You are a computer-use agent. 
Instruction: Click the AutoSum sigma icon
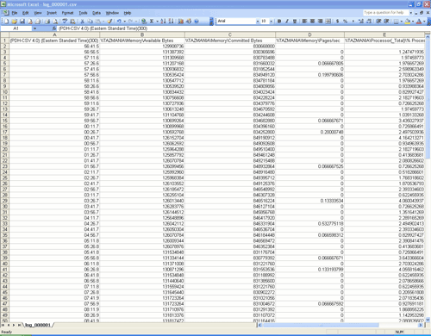click(152, 22)
